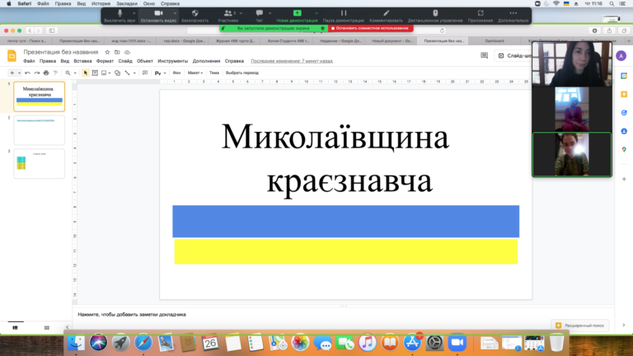Screen dimensions: 633x356
Task: Select the third slide thumbnail
Action: tap(40, 163)
